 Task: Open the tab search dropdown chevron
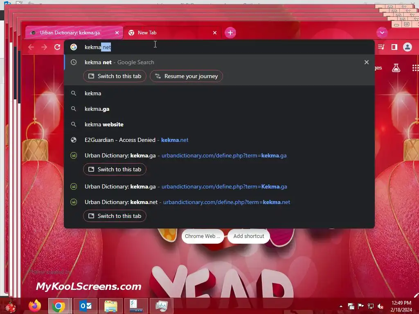tap(382, 33)
